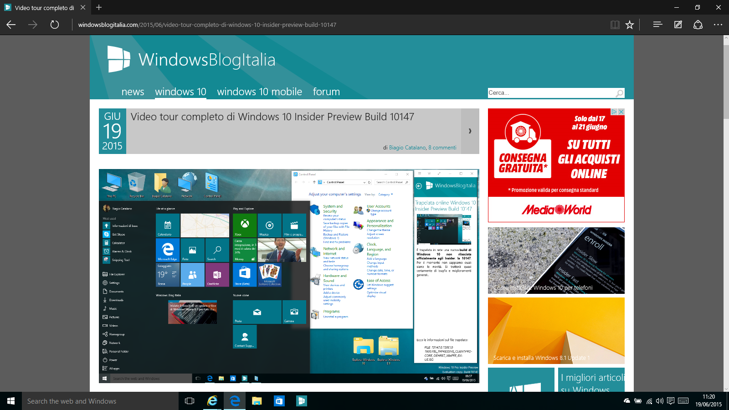Go back to the previous page
Screen dimensions: 729x410
pyautogui.click(x=11, y=25)
